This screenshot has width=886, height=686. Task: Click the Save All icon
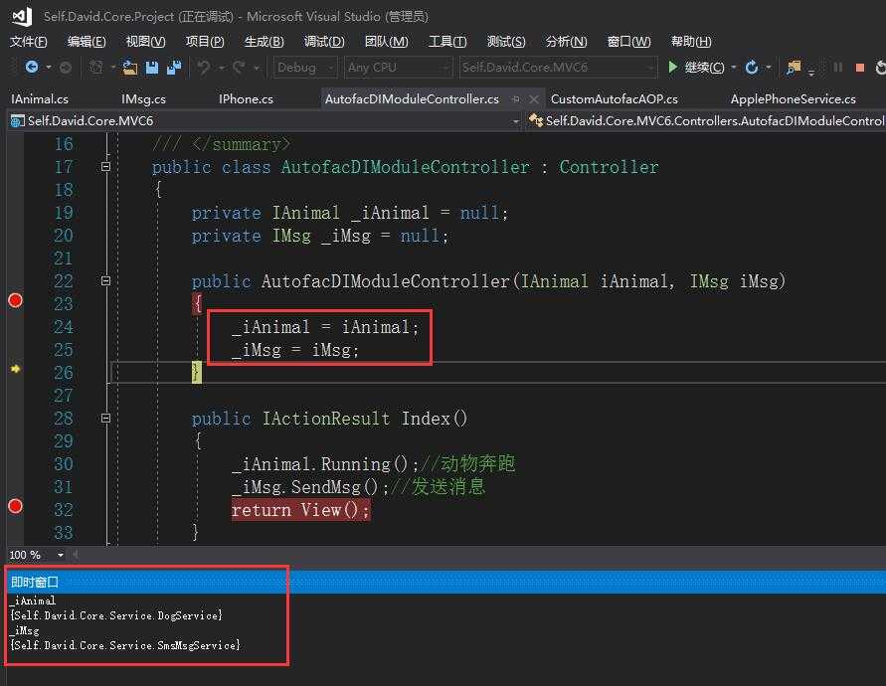point(174,68)
